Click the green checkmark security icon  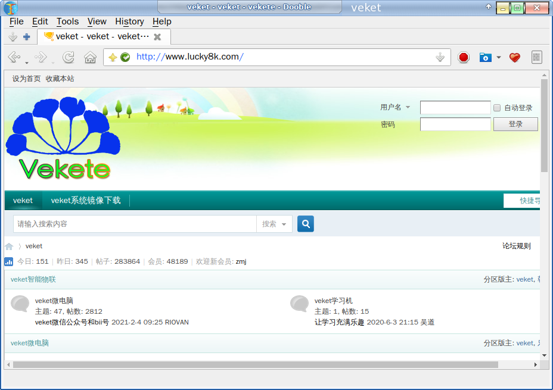pos(125,57)
